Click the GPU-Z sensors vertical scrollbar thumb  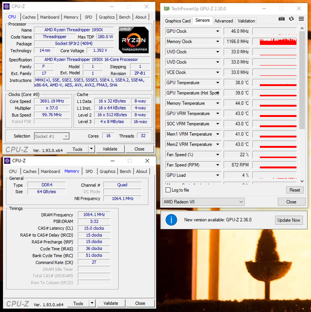click(x=302, y=80)
